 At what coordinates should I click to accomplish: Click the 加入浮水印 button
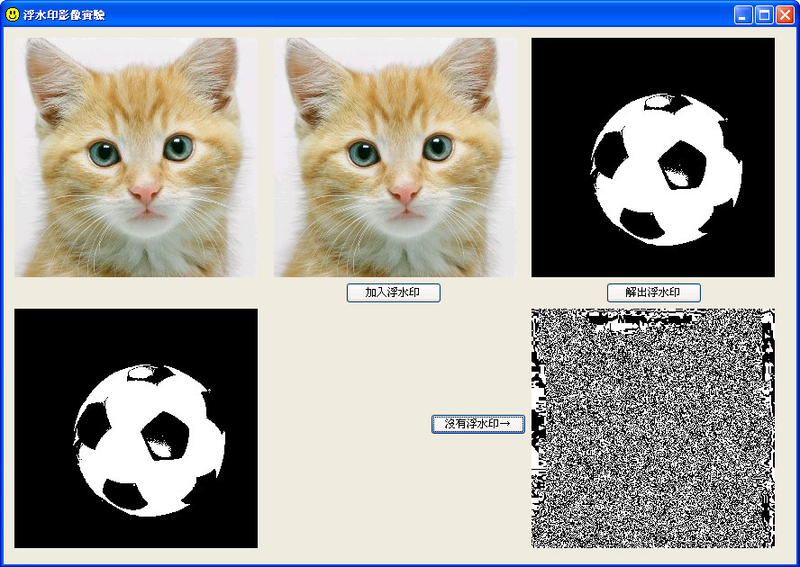[x=394, y=292]
